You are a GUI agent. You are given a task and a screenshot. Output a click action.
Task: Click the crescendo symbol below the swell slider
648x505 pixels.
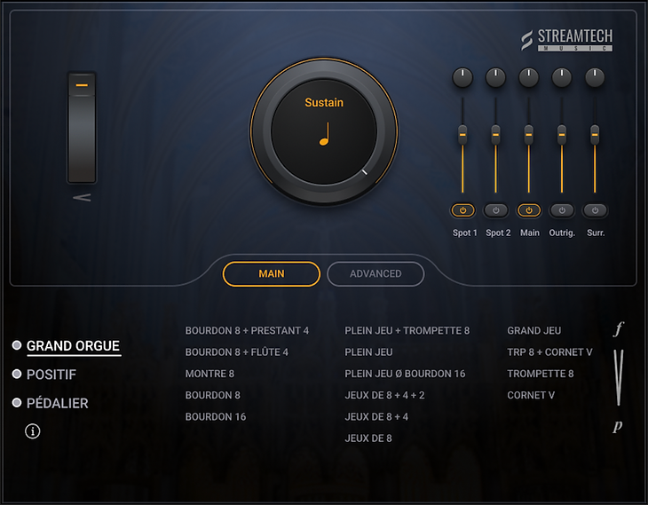pos(82,198)
